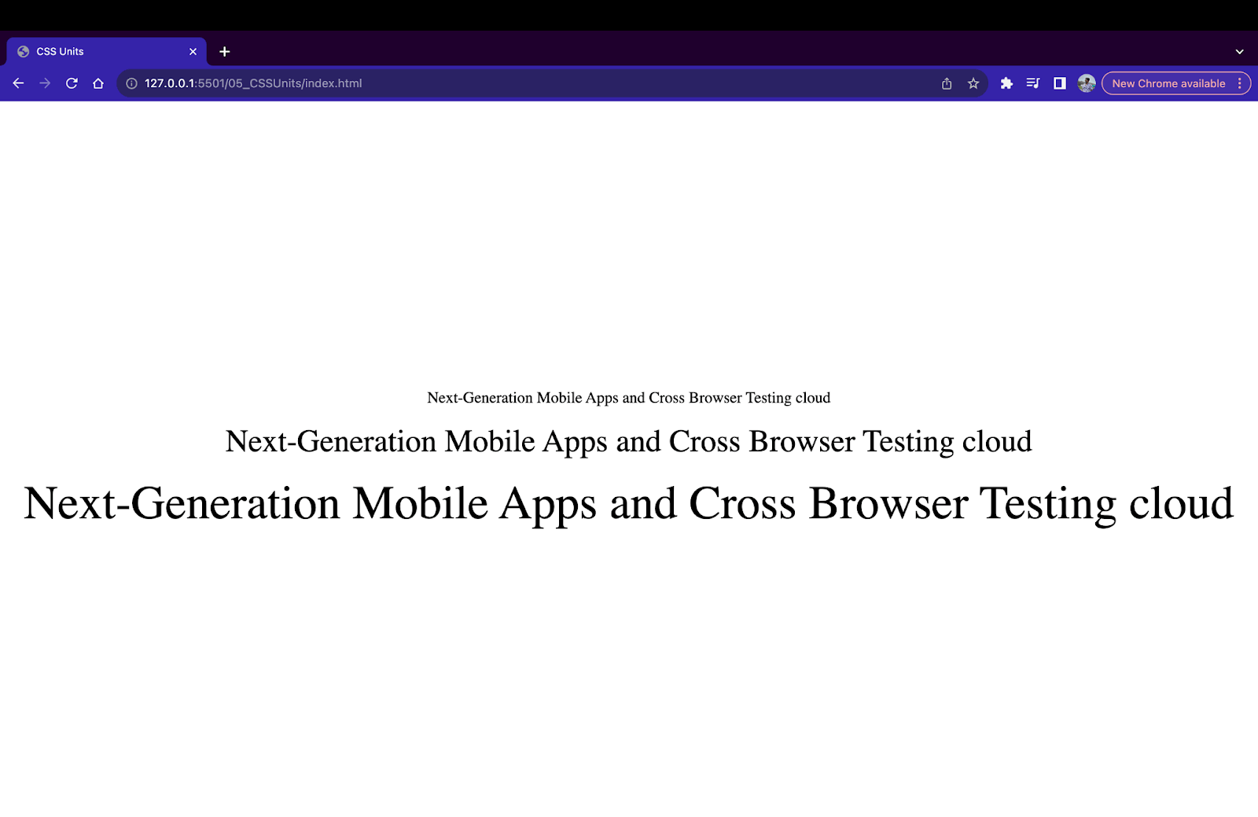Open the home page
Image resolution: width=1258 pixels, height=817 pixels.
pos(98,83)
